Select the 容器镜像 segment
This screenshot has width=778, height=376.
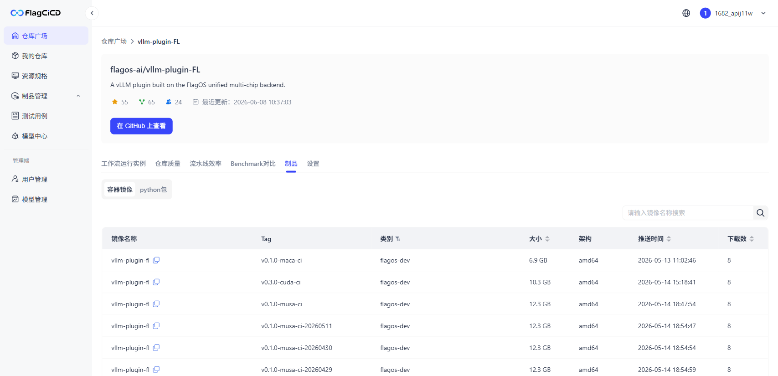[x=120, y=190]
